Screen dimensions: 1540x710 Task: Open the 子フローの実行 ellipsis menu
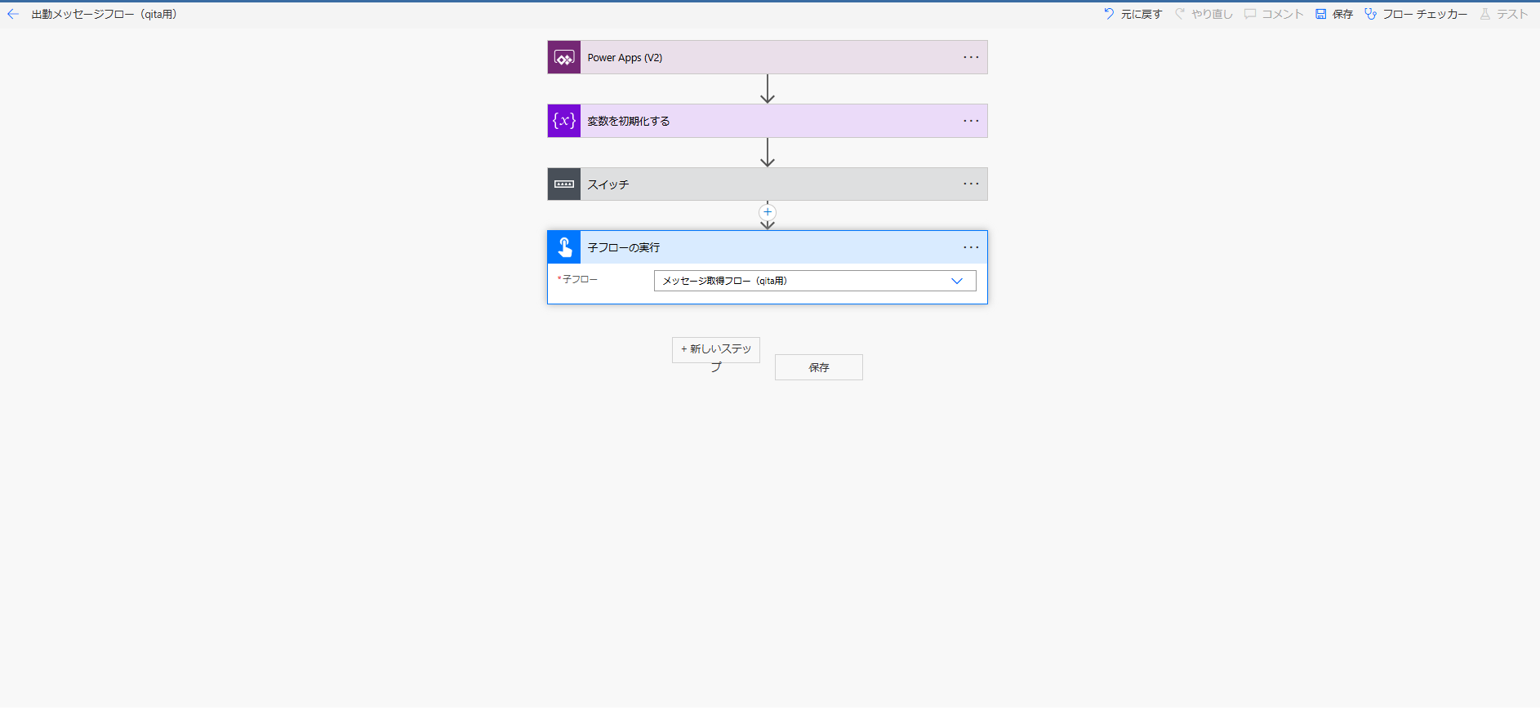(x=971, y=247)
